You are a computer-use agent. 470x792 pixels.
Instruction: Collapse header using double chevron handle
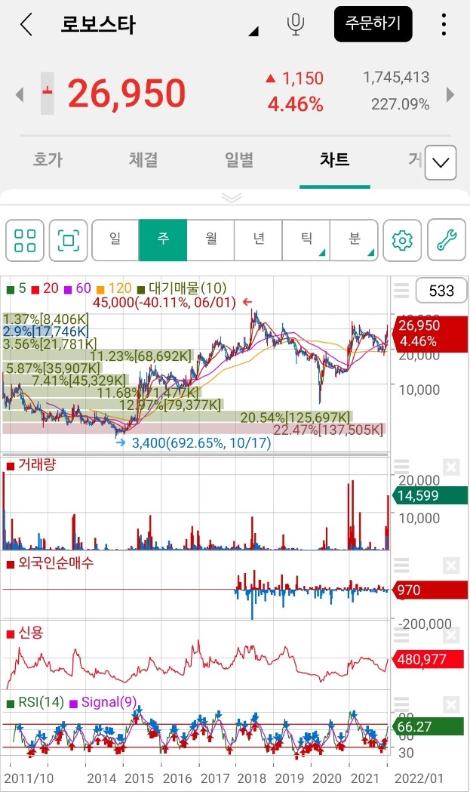tap(232, 198)
